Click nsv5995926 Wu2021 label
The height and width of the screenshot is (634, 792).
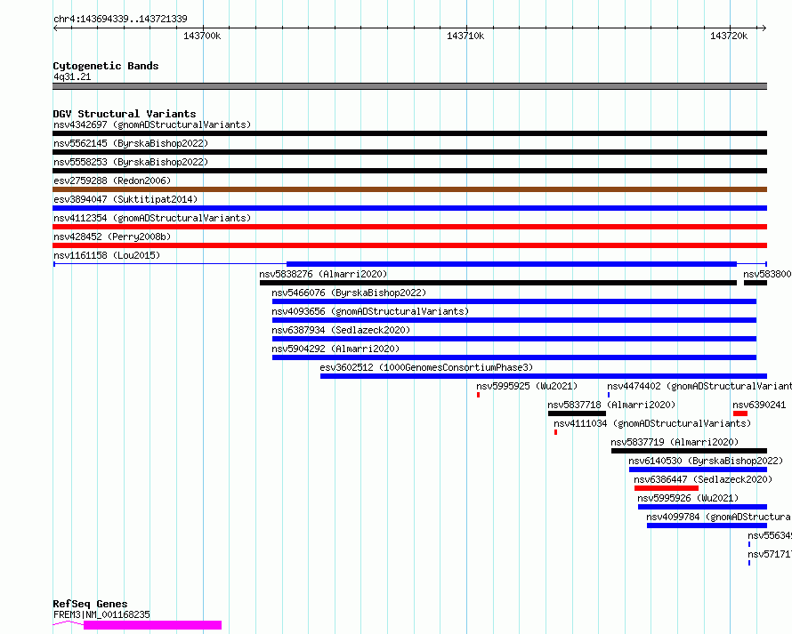[688, 498]
